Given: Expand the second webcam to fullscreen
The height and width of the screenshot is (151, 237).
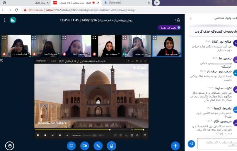Looking at the screenshot, I should pos(34,37).
